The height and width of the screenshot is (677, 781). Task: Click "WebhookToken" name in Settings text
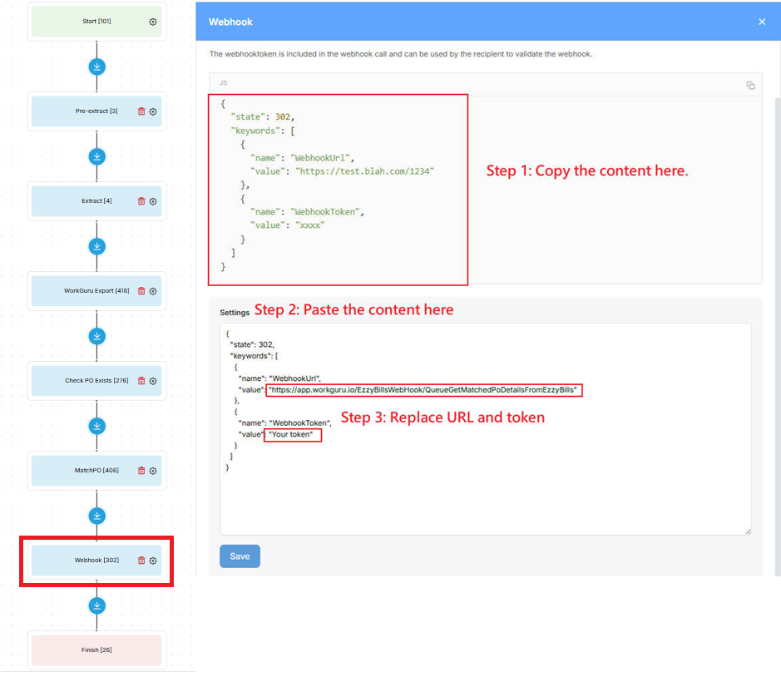(x=300, y=423)
